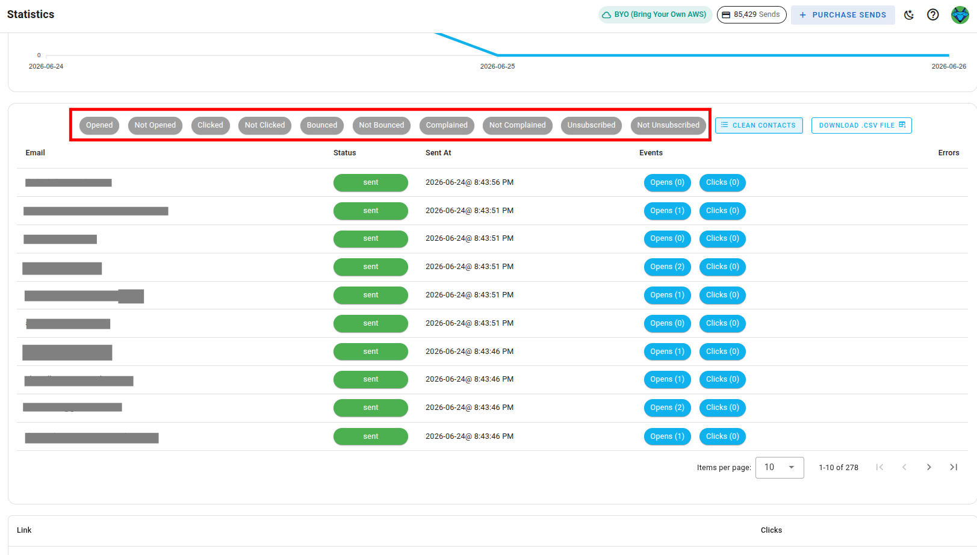Open the Items per page dropdown
Screen dimensions: 977x555
click(x=780, y=467)
